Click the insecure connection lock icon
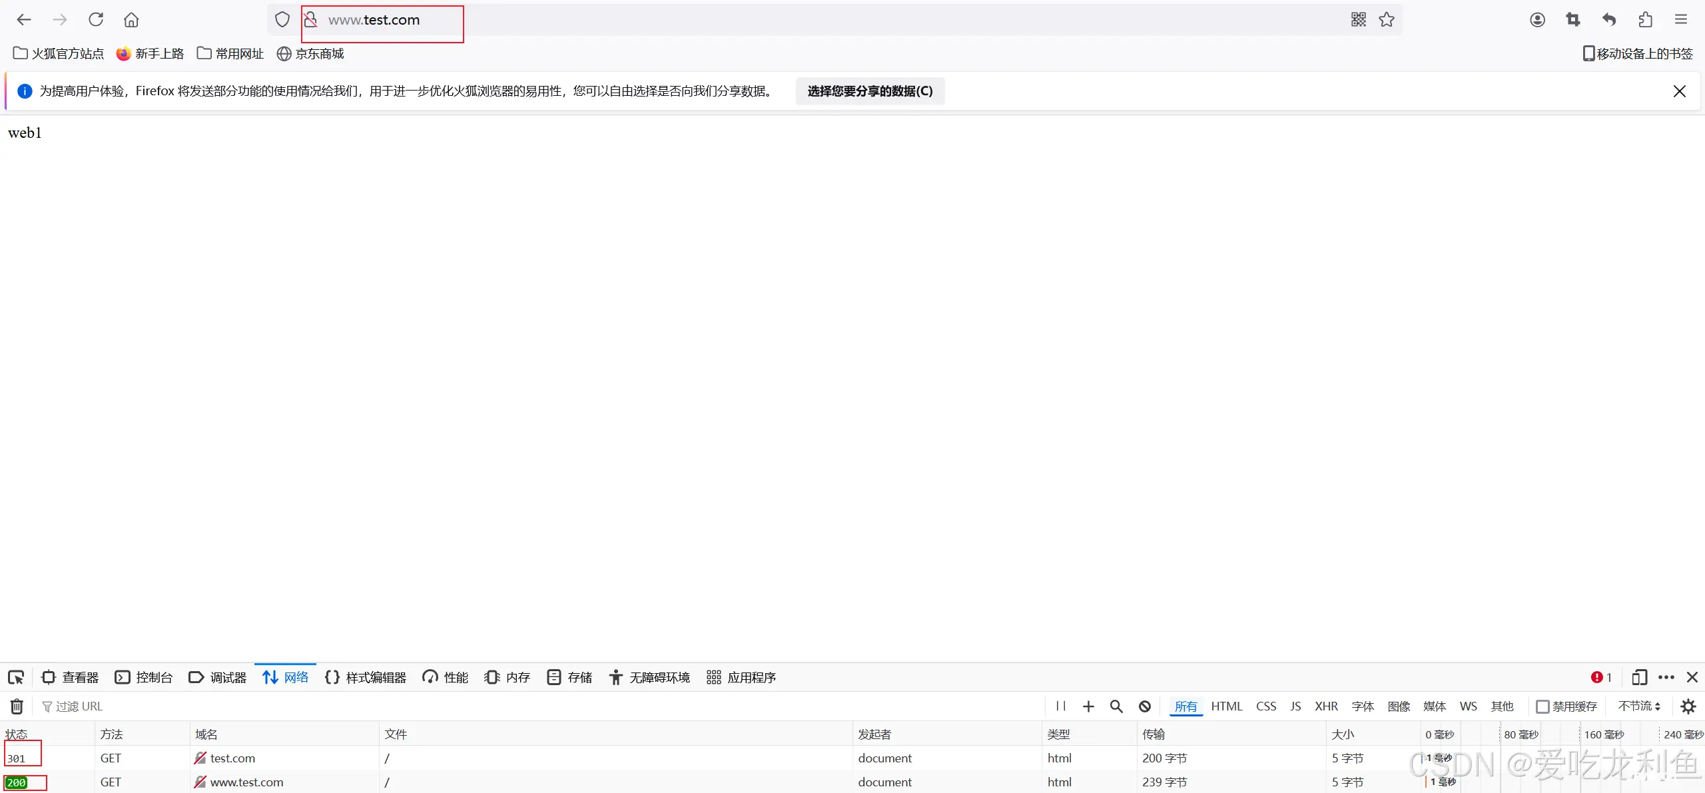The height and width of the screenshot is (793, 1705). click(310, 20)
